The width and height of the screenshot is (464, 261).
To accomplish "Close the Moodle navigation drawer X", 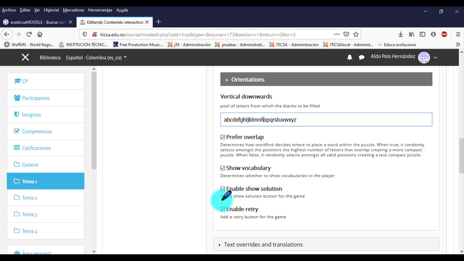I will (x=25, y=57).
